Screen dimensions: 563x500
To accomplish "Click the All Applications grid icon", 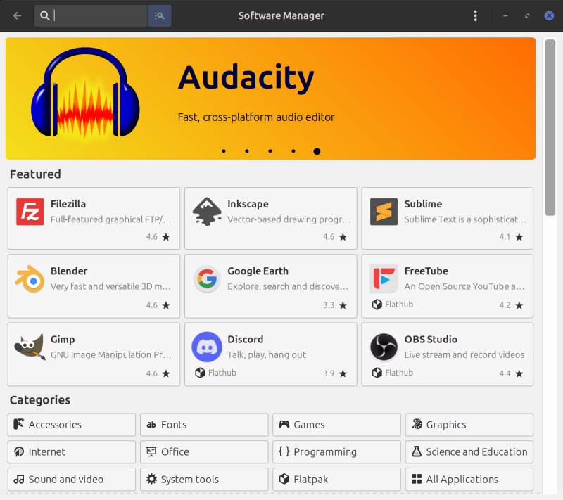I will [x=417, y=479].
